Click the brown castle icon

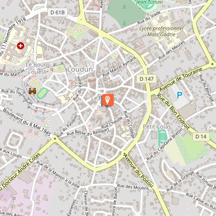32,91
